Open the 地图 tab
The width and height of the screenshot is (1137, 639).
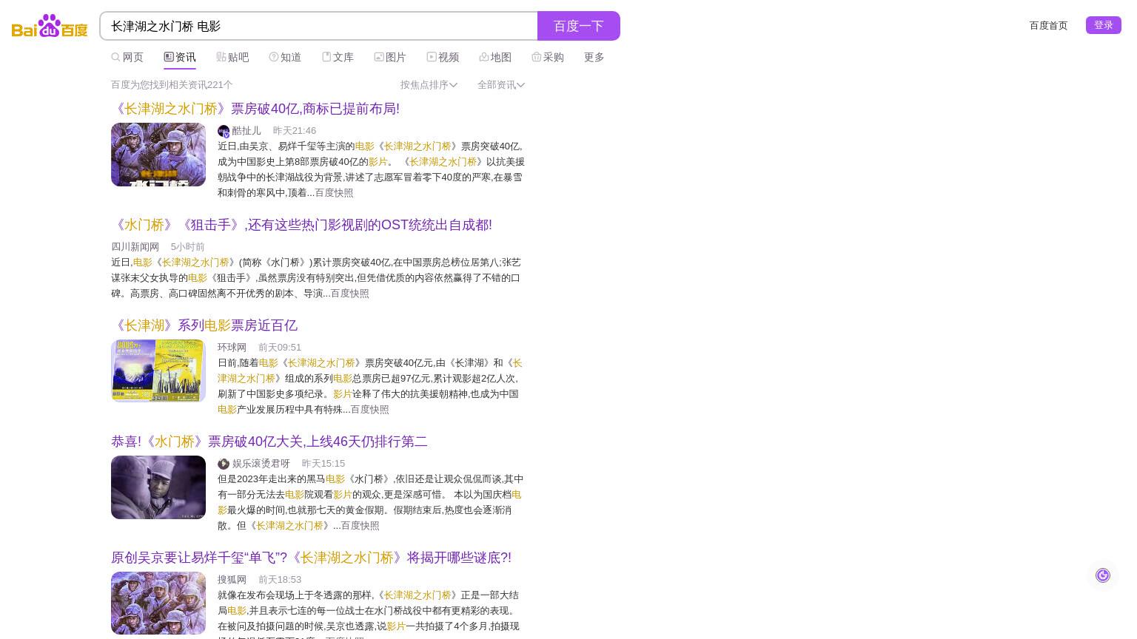(x=500, y=57)
